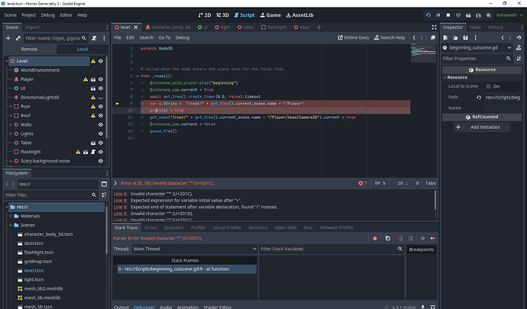
Task: Open the Forward+ renderer dropdown
Action: pos(509,15)
